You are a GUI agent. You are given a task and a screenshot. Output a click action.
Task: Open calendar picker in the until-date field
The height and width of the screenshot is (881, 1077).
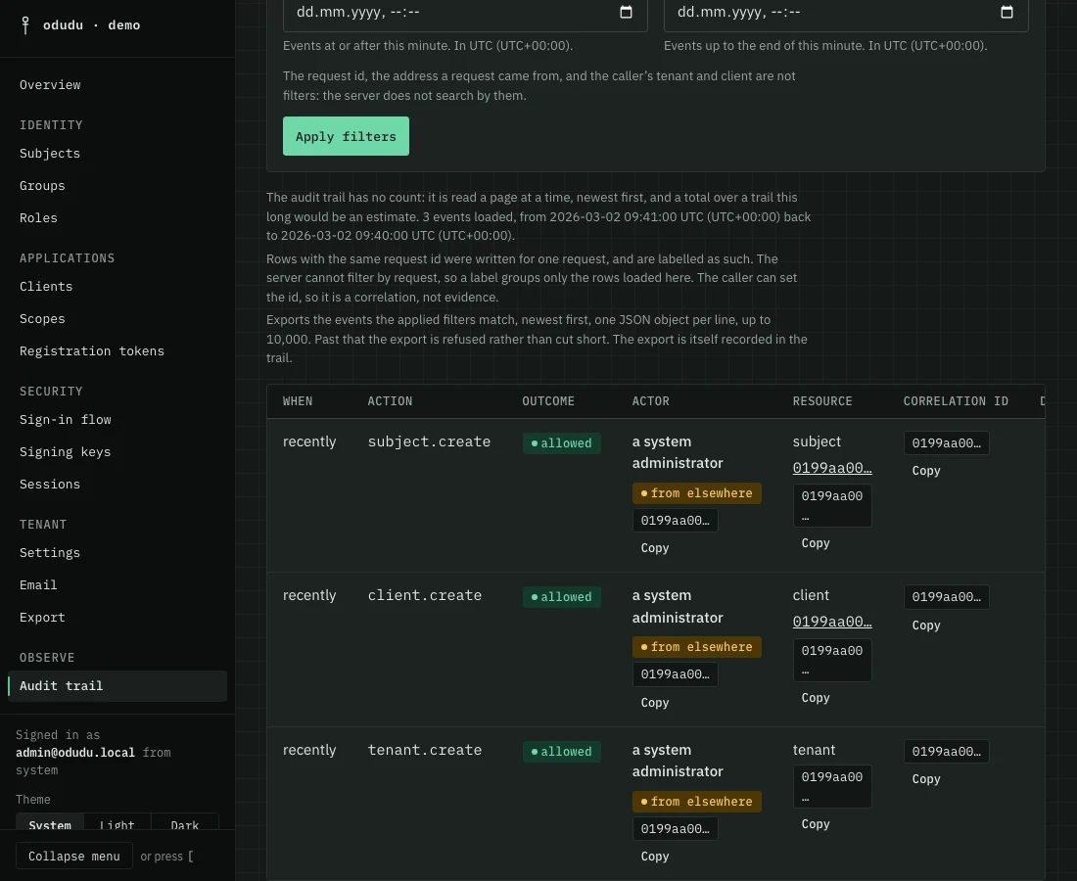click(1007, 12)
